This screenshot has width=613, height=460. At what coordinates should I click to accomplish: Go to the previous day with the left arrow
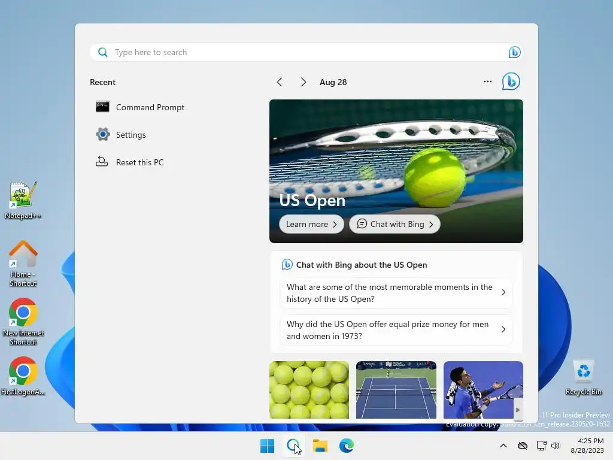280,82
